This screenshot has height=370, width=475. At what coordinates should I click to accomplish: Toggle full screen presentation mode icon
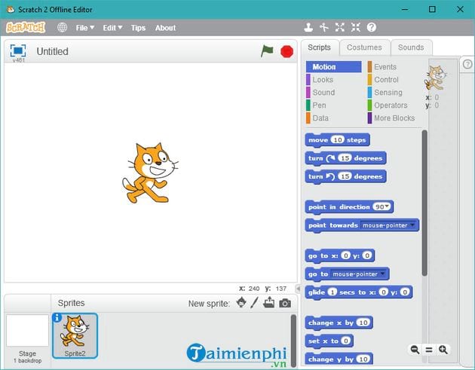click(18, 50)
